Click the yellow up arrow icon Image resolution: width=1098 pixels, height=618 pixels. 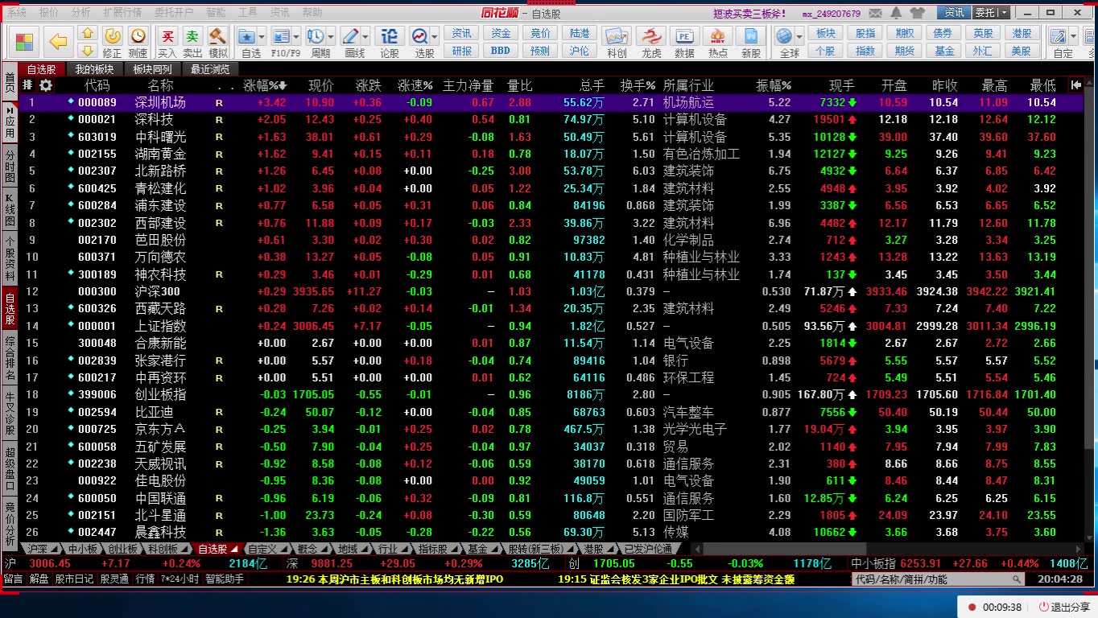[88, 33]
